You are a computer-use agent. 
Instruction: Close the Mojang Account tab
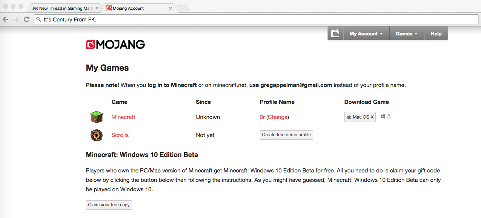[x=171, y=8]
